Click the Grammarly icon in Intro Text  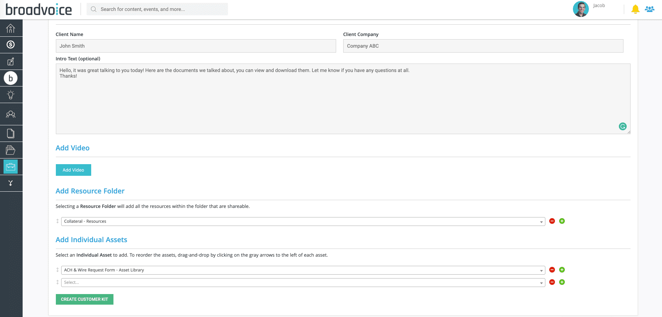(622, 126)
